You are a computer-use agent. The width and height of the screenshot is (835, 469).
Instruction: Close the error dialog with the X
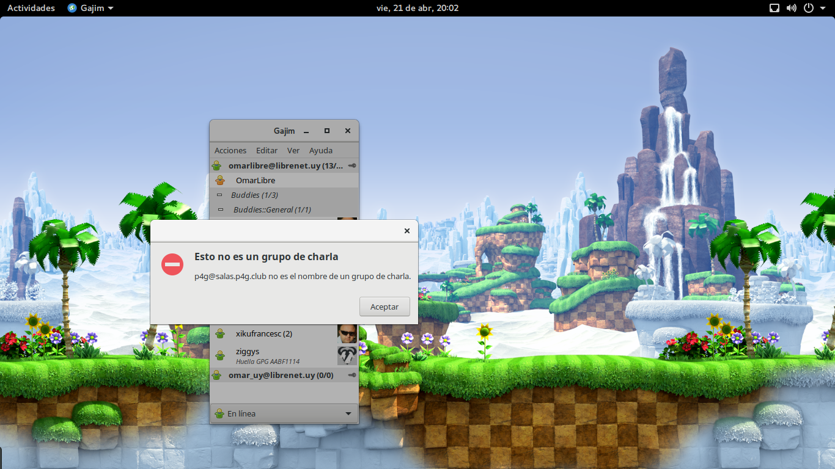[406, 231]
